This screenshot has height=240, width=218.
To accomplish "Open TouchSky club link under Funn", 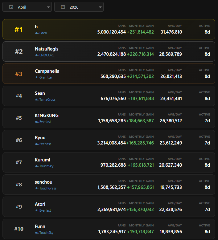I will coord(47,233).
